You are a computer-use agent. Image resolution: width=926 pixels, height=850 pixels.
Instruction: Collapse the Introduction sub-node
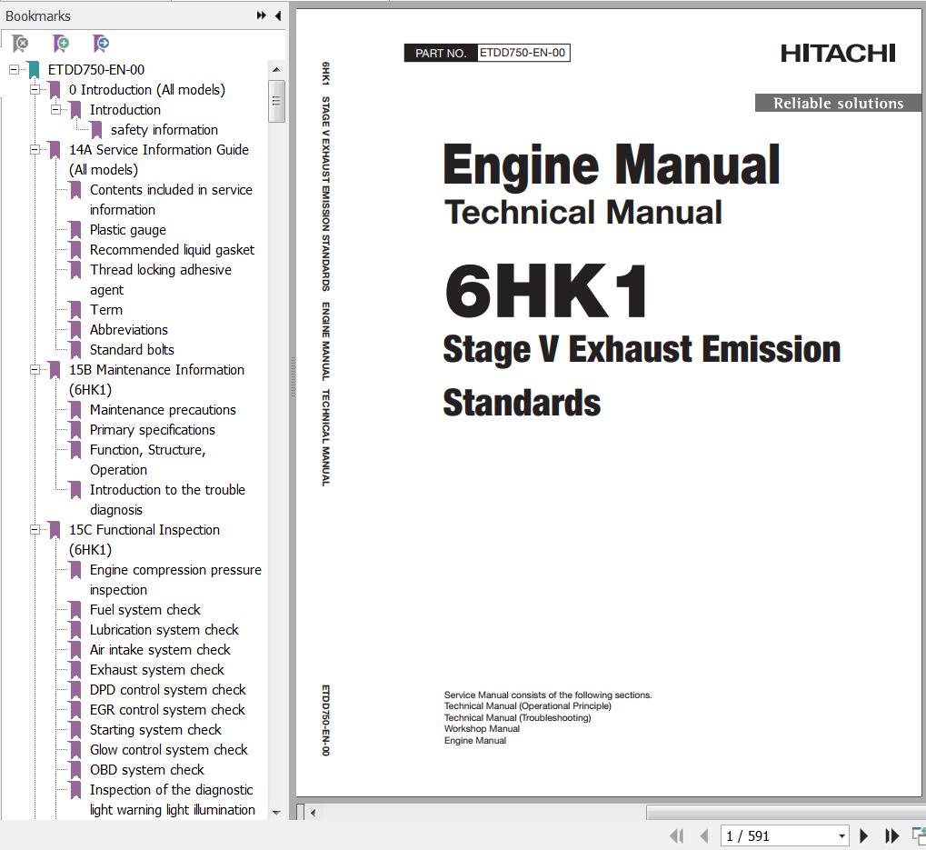pos(55,110)
